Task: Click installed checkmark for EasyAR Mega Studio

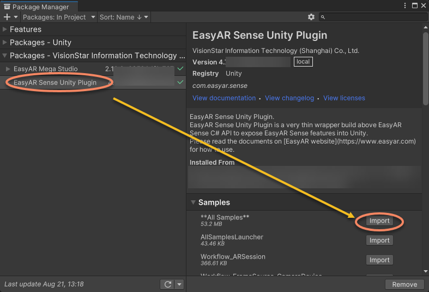Action: click(x=180, y=68)
